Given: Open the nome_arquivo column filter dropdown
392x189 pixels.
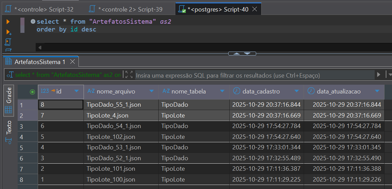Looking at the screenshot, I should (151, 91).
